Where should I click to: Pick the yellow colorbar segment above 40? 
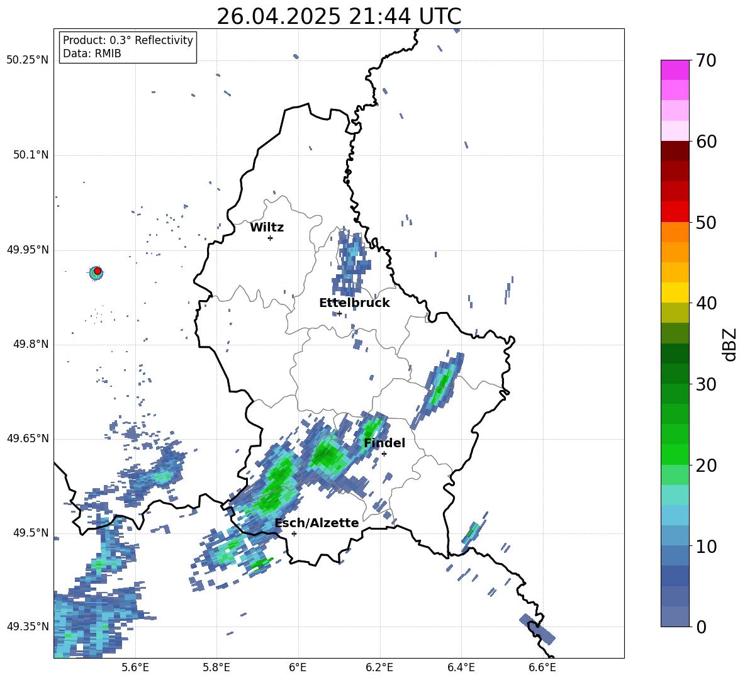(x=675, y=293)
